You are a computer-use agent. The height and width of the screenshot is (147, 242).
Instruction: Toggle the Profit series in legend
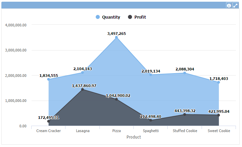tap(140, 17)
